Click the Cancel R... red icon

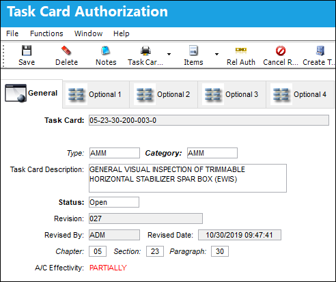[281, 51]
